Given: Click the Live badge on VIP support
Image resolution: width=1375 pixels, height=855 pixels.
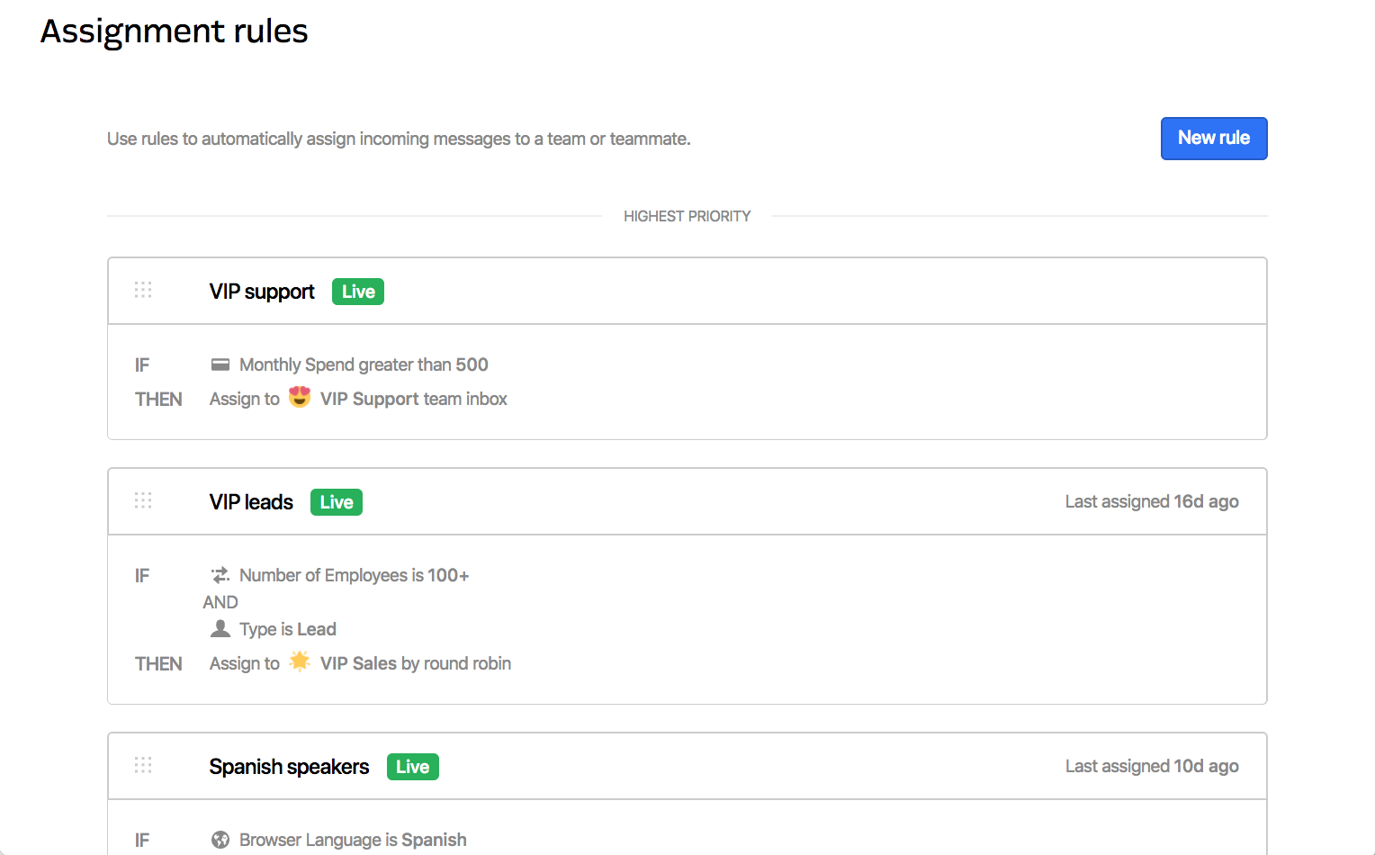Looking at the screenshot, I should pos(358,292).
